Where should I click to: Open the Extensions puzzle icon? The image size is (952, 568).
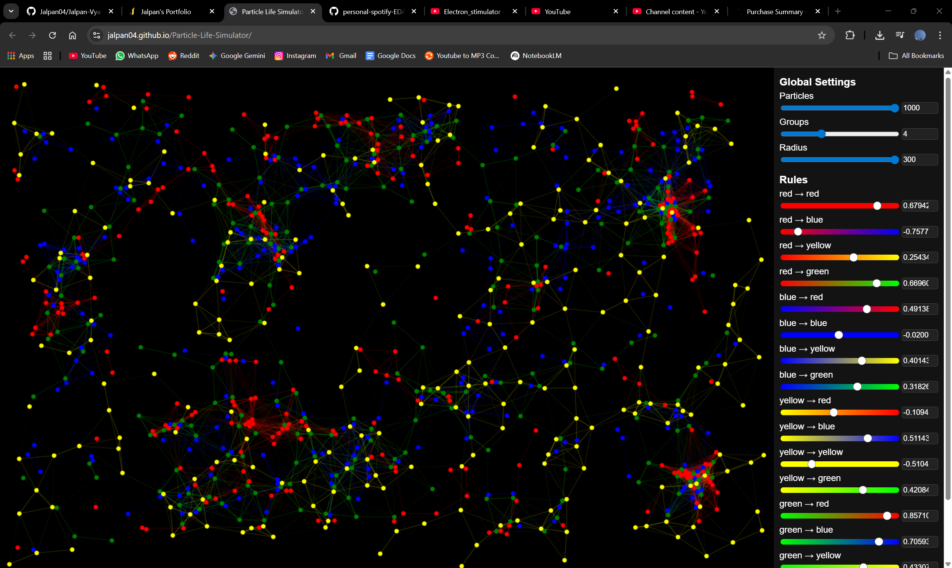(850, 35)
